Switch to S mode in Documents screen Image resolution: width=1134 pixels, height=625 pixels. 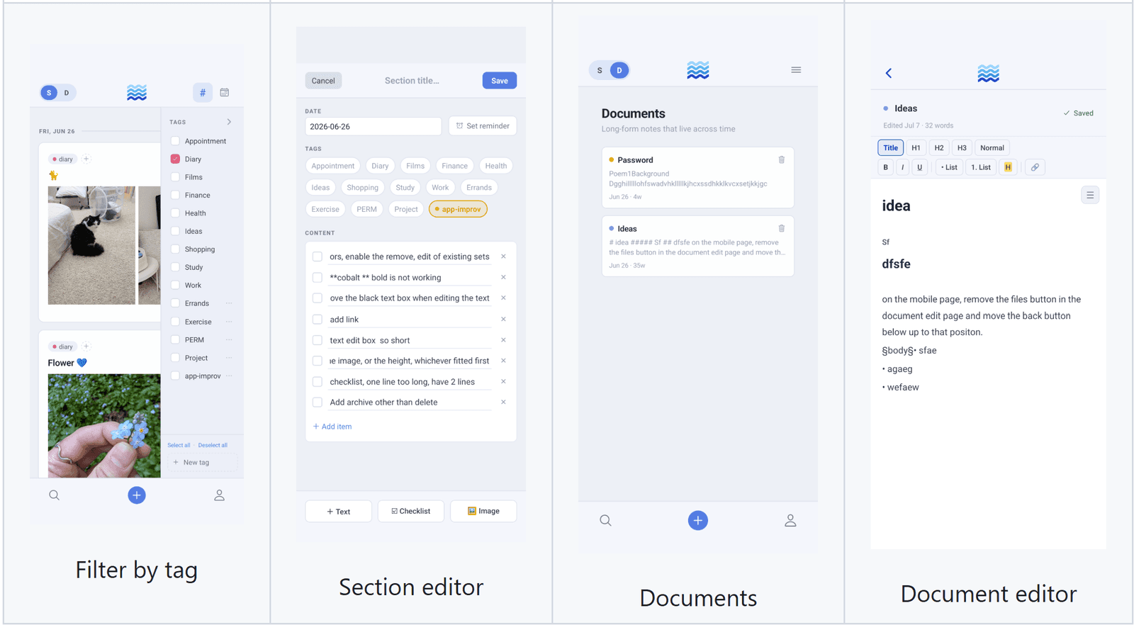coord(600,70)
